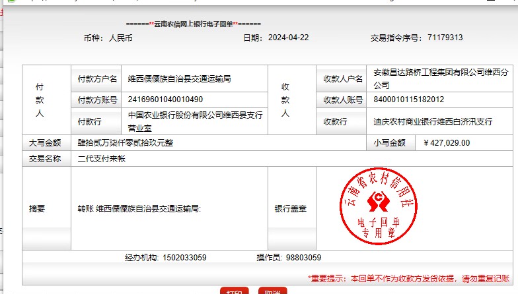Click the handling institution number 1502033059
The image size is (518, 294).
[x=184, y=258]
